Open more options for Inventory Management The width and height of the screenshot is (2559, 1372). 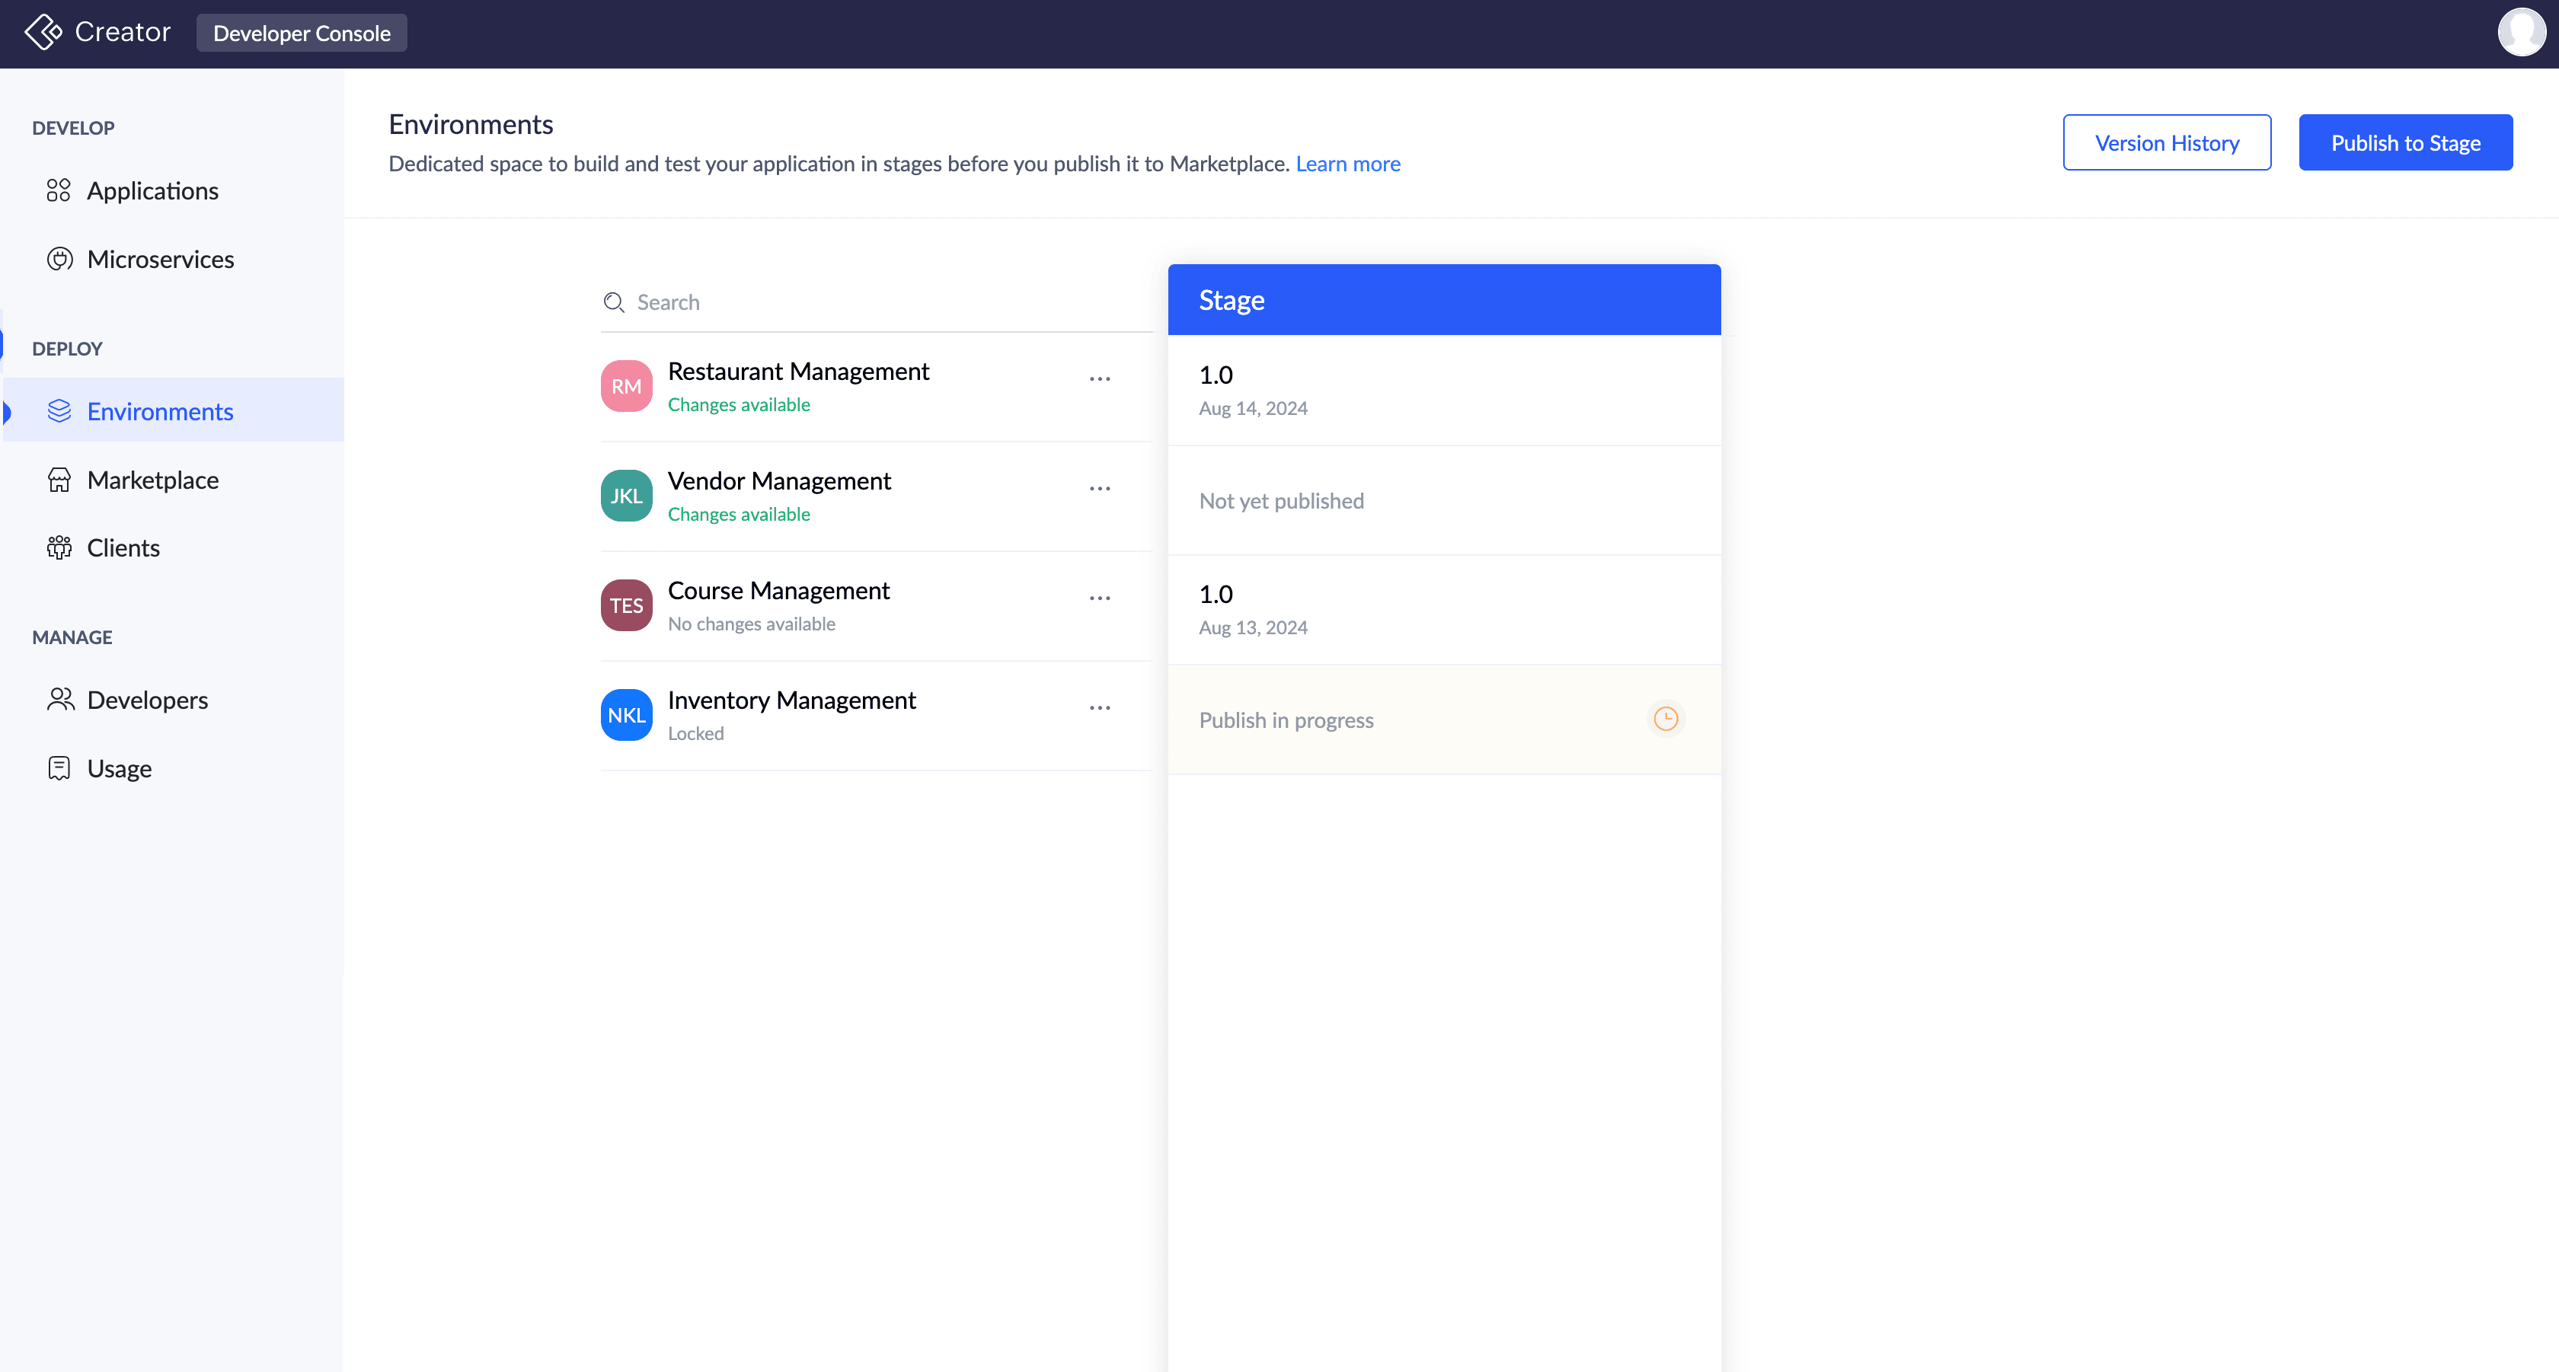click(x=1099, y=708)
